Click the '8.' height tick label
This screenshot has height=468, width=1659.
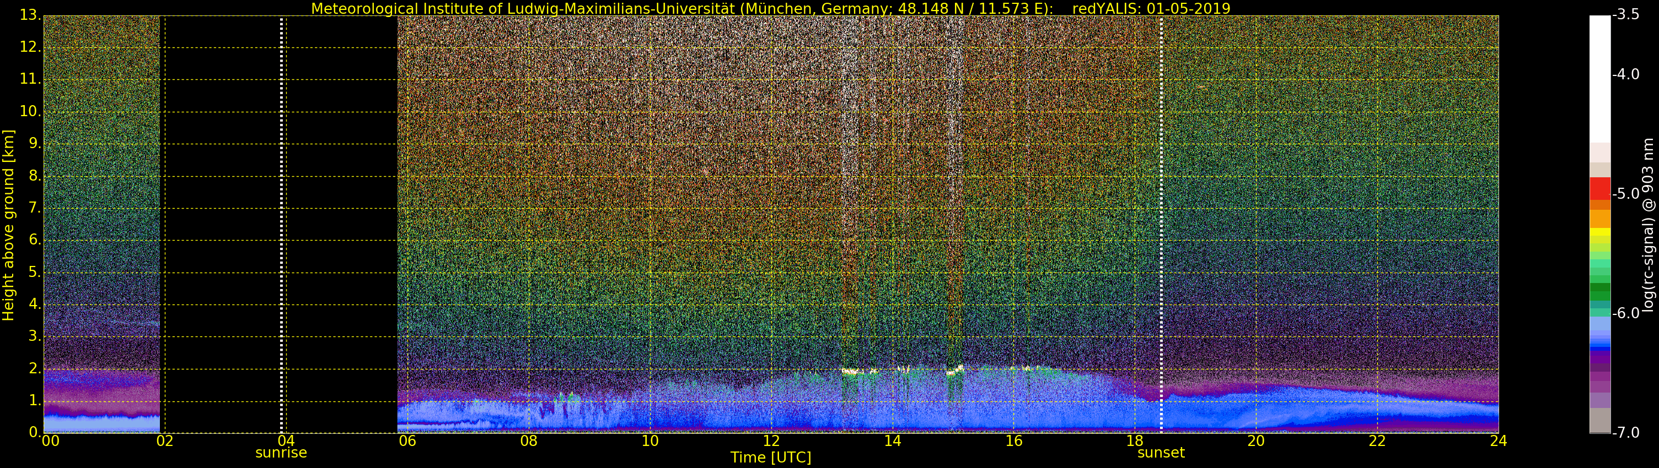click(x=35, y=176)
